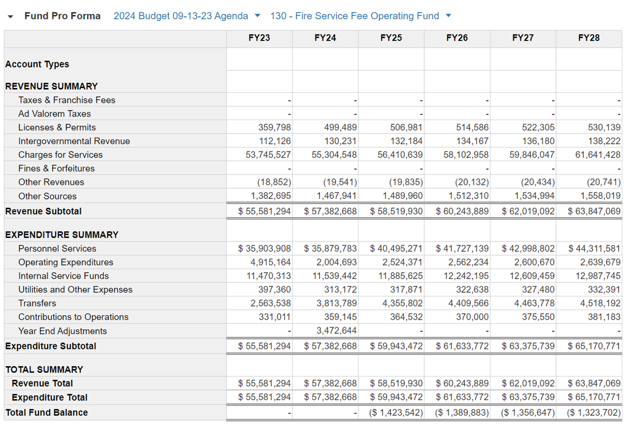Select the FY24 column header
Image resolution: width=635 pixels, height=429 pixels.
[x=325, y=38]
